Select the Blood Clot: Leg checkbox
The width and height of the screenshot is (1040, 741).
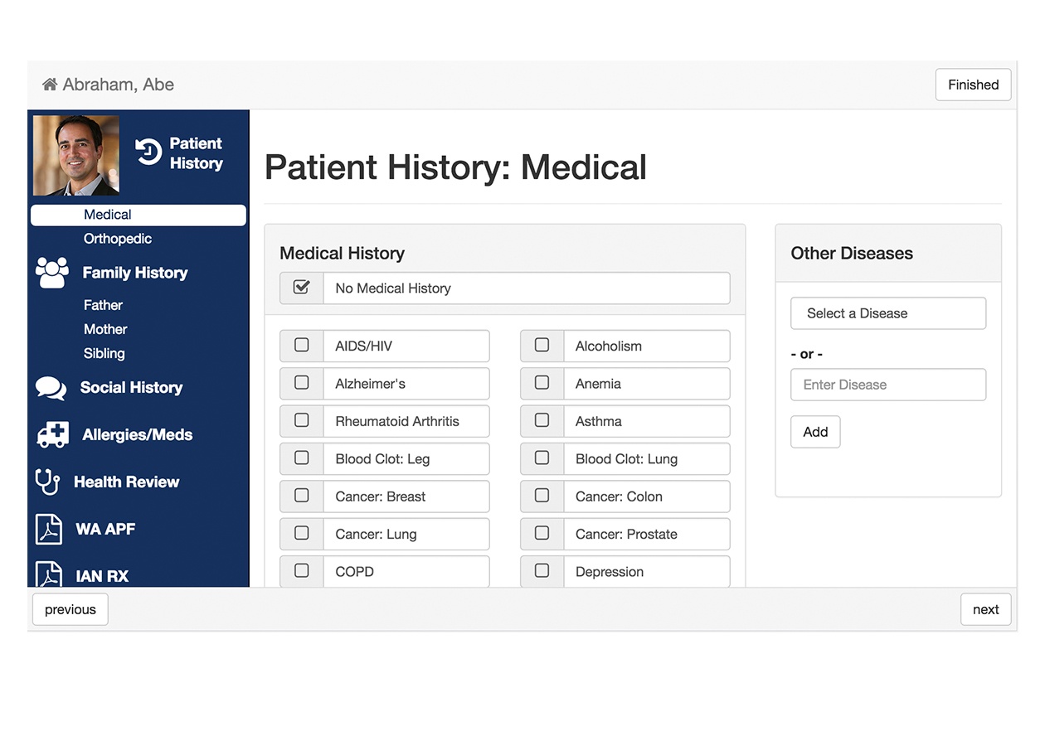(302, 458)
